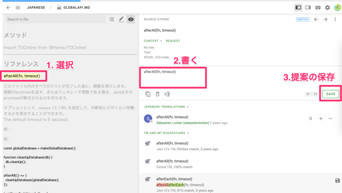Go to previous string arrow
The height and width of the screenshot is (193, 342).
click(316, 20)
